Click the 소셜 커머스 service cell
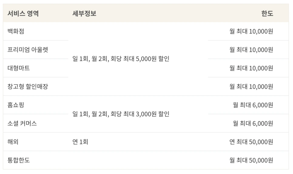Screen dimensions: 293x174 22,123
